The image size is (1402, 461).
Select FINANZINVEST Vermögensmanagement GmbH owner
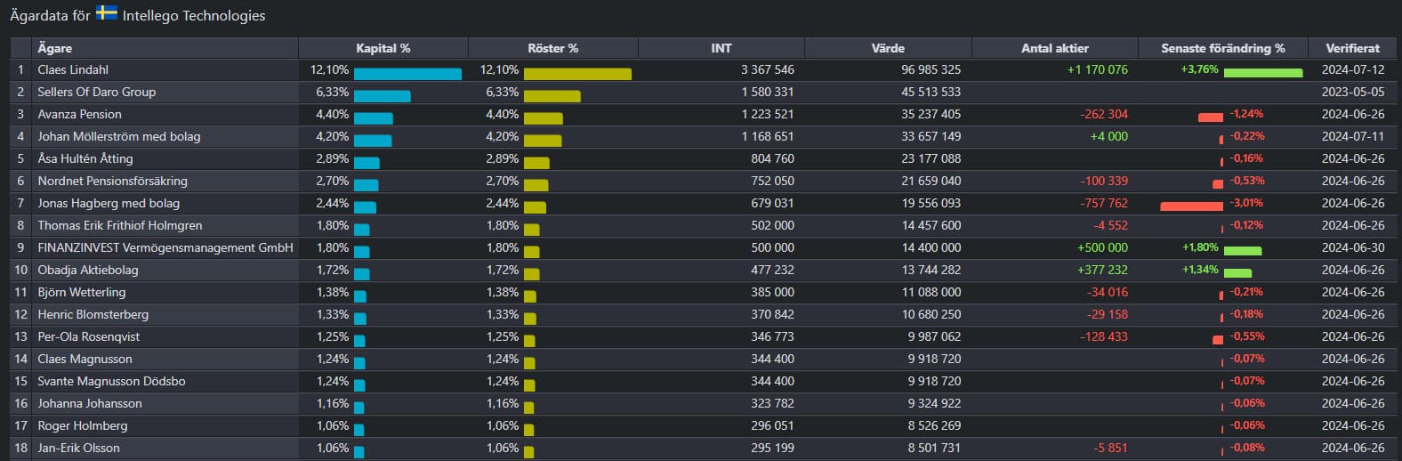pyautogui.click(x=165, y=247)
